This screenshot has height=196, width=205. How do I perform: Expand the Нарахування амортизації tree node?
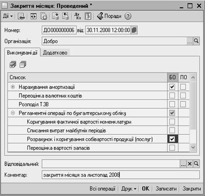click(x=13, y=87)
